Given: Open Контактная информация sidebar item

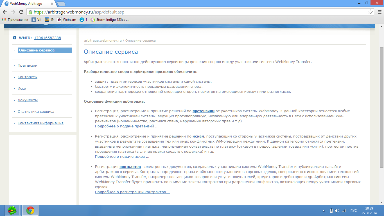Looking at the screenshot, I should [40, 123].
